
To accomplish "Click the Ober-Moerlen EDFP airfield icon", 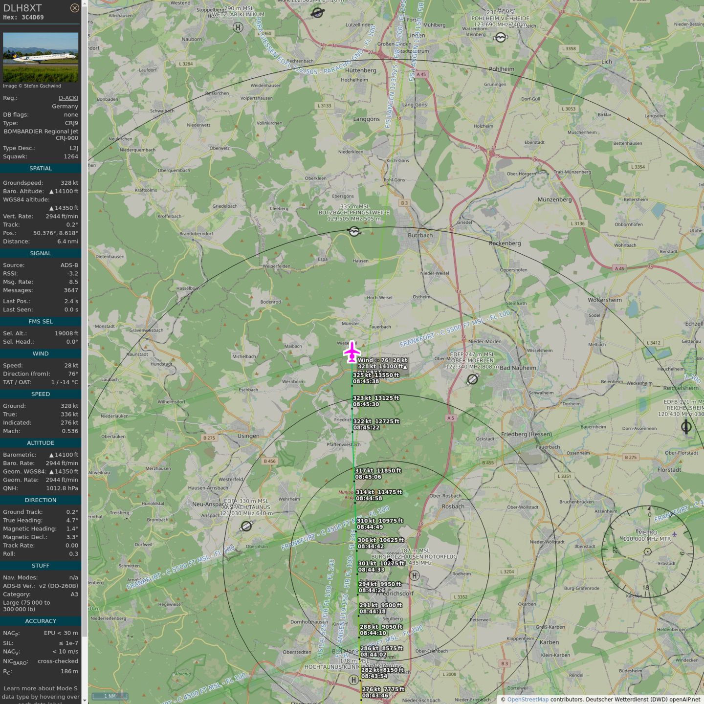I will (472, 379).
